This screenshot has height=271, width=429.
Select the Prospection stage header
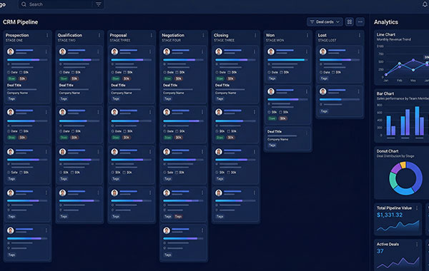[17, 36]
